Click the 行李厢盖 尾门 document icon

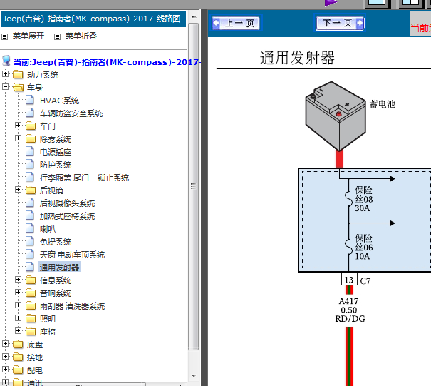coord(30,177)
